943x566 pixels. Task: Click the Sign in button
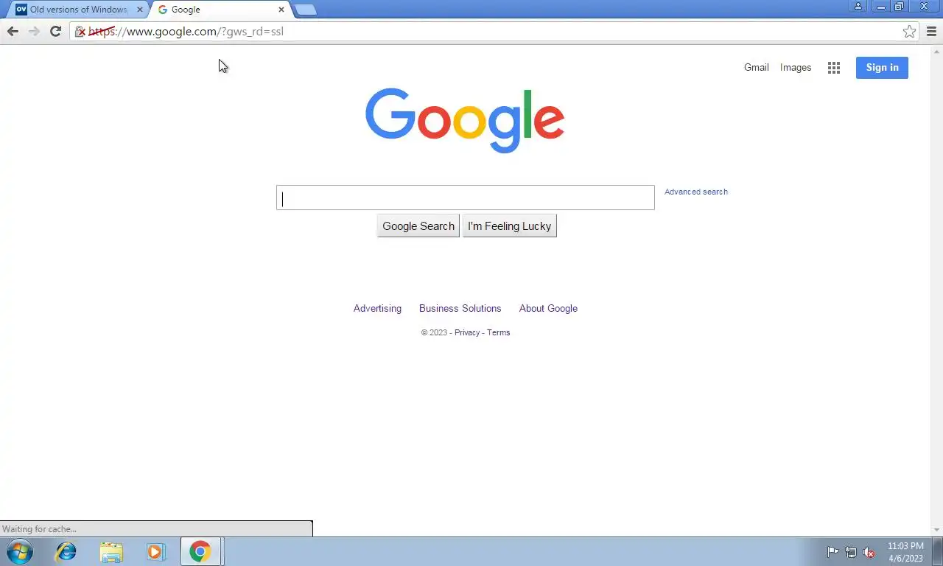pyautogui.click(x=882, y=68)
